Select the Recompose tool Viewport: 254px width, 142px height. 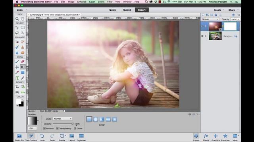[x=23, y=87]
